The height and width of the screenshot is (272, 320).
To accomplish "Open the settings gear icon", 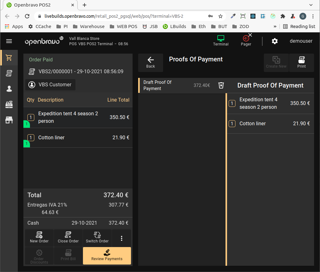I will coord(275,41).
